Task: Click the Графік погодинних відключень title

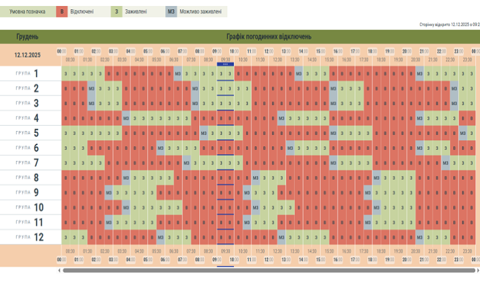Action: (x=268, y=37)
